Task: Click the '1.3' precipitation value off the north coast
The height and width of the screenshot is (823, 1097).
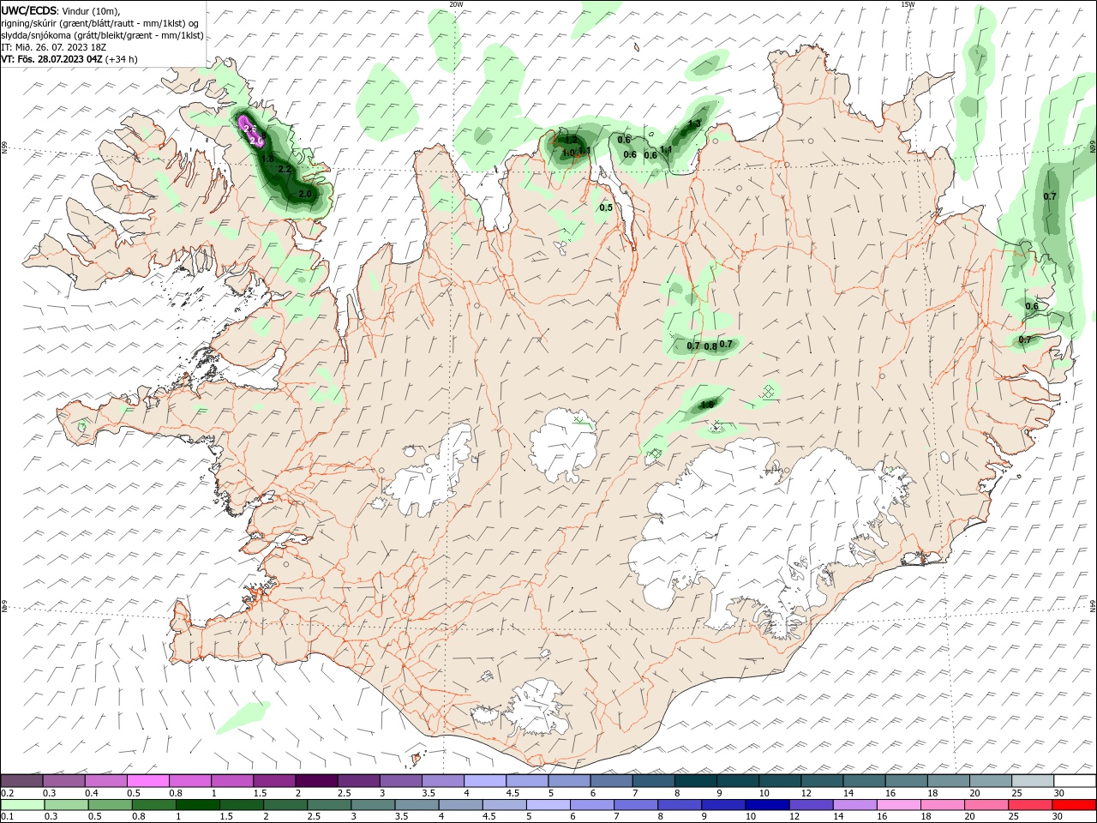Action: coord(694,123)
